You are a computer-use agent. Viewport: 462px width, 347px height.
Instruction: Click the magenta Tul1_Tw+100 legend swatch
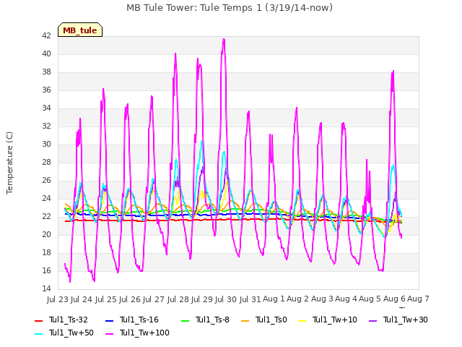point(109,334)
